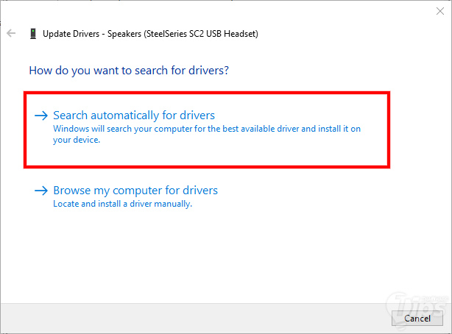The height and width of the screenshot is (334, 452).
Task: Click the speaker device icon beside the title
Action: (x=33, y=34)
